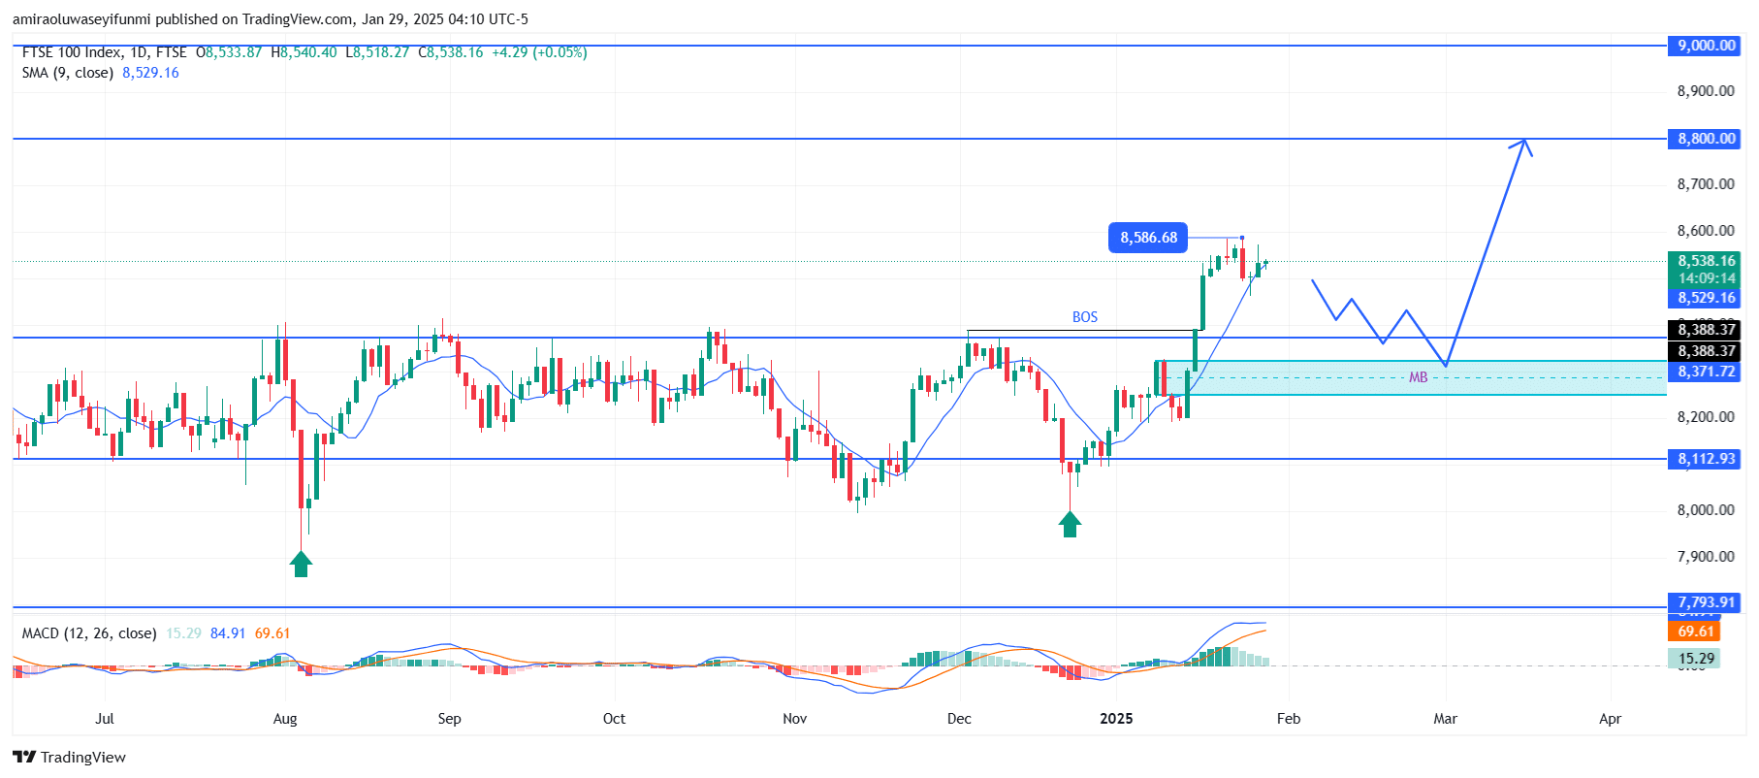Click the SMA (9, close) indicator legend

(x=68, y=73)
